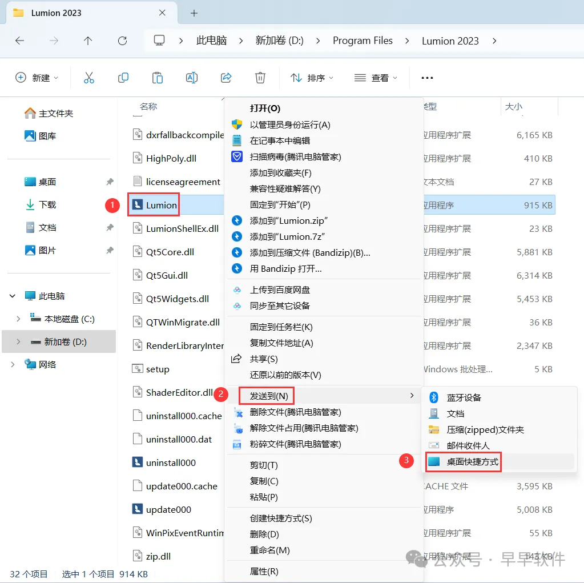Click the Cut scissors icon in toolbar
This screenshot has width=584, height=583.
(89, 78)
